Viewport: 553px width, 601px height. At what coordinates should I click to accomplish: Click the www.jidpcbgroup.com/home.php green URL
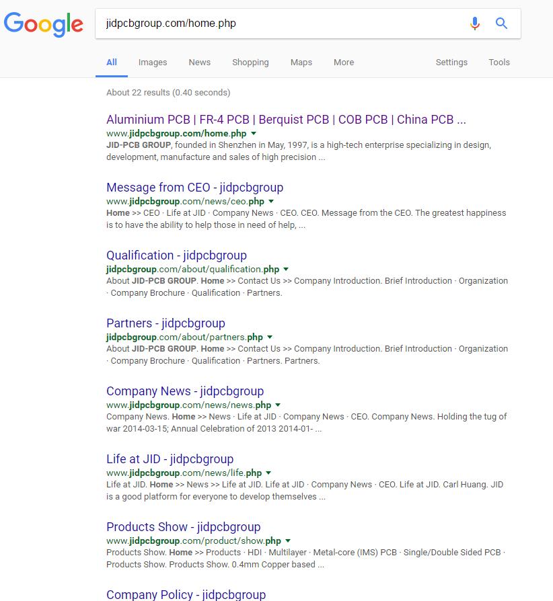[176, 133]
